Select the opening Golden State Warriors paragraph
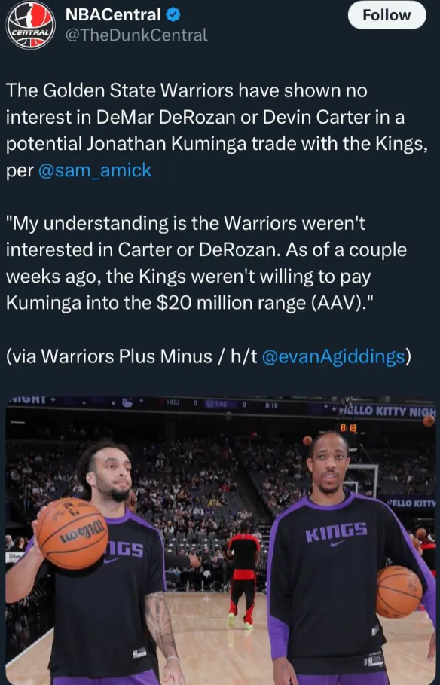The image size is (440, 685). (217, 130)
